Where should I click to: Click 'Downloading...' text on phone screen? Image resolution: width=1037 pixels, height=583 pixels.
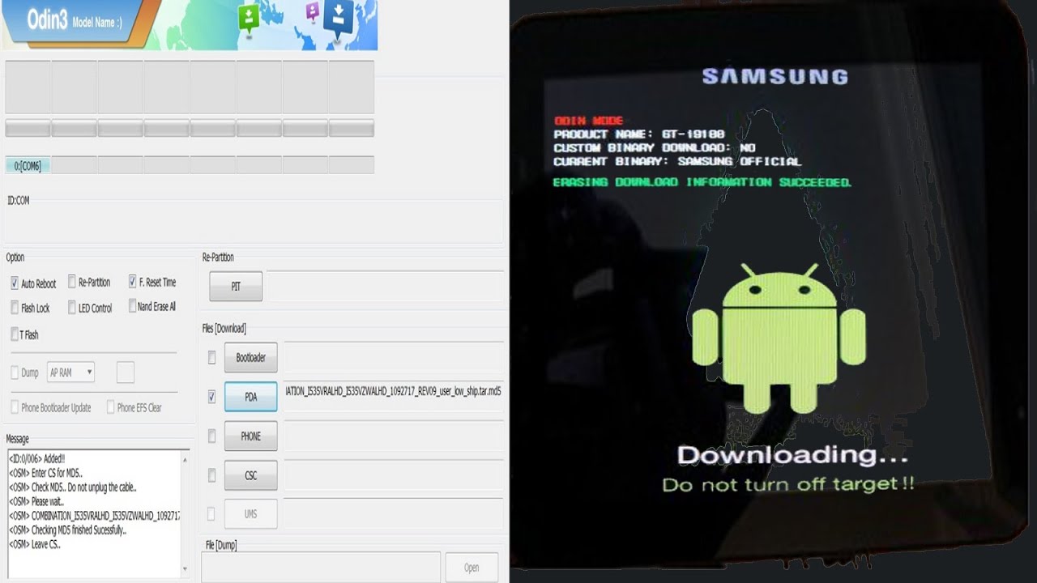pyautogui.click(x=792, y=455)
